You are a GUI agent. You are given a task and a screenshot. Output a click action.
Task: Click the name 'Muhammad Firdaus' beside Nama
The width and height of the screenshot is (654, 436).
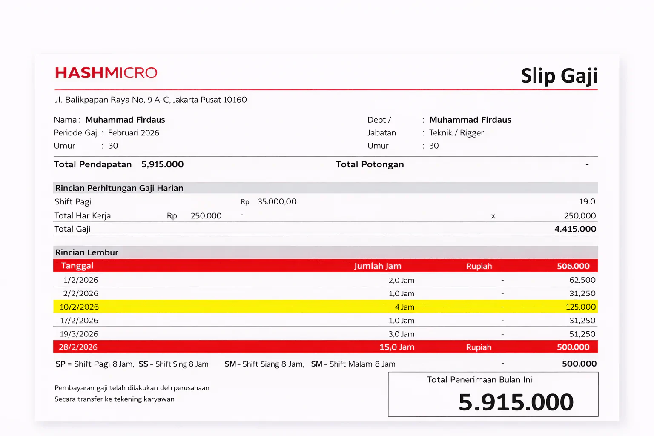125,120
